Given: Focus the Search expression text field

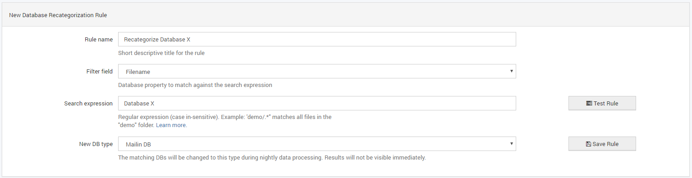Looking at the screenshot, I should tap(317, 103).
